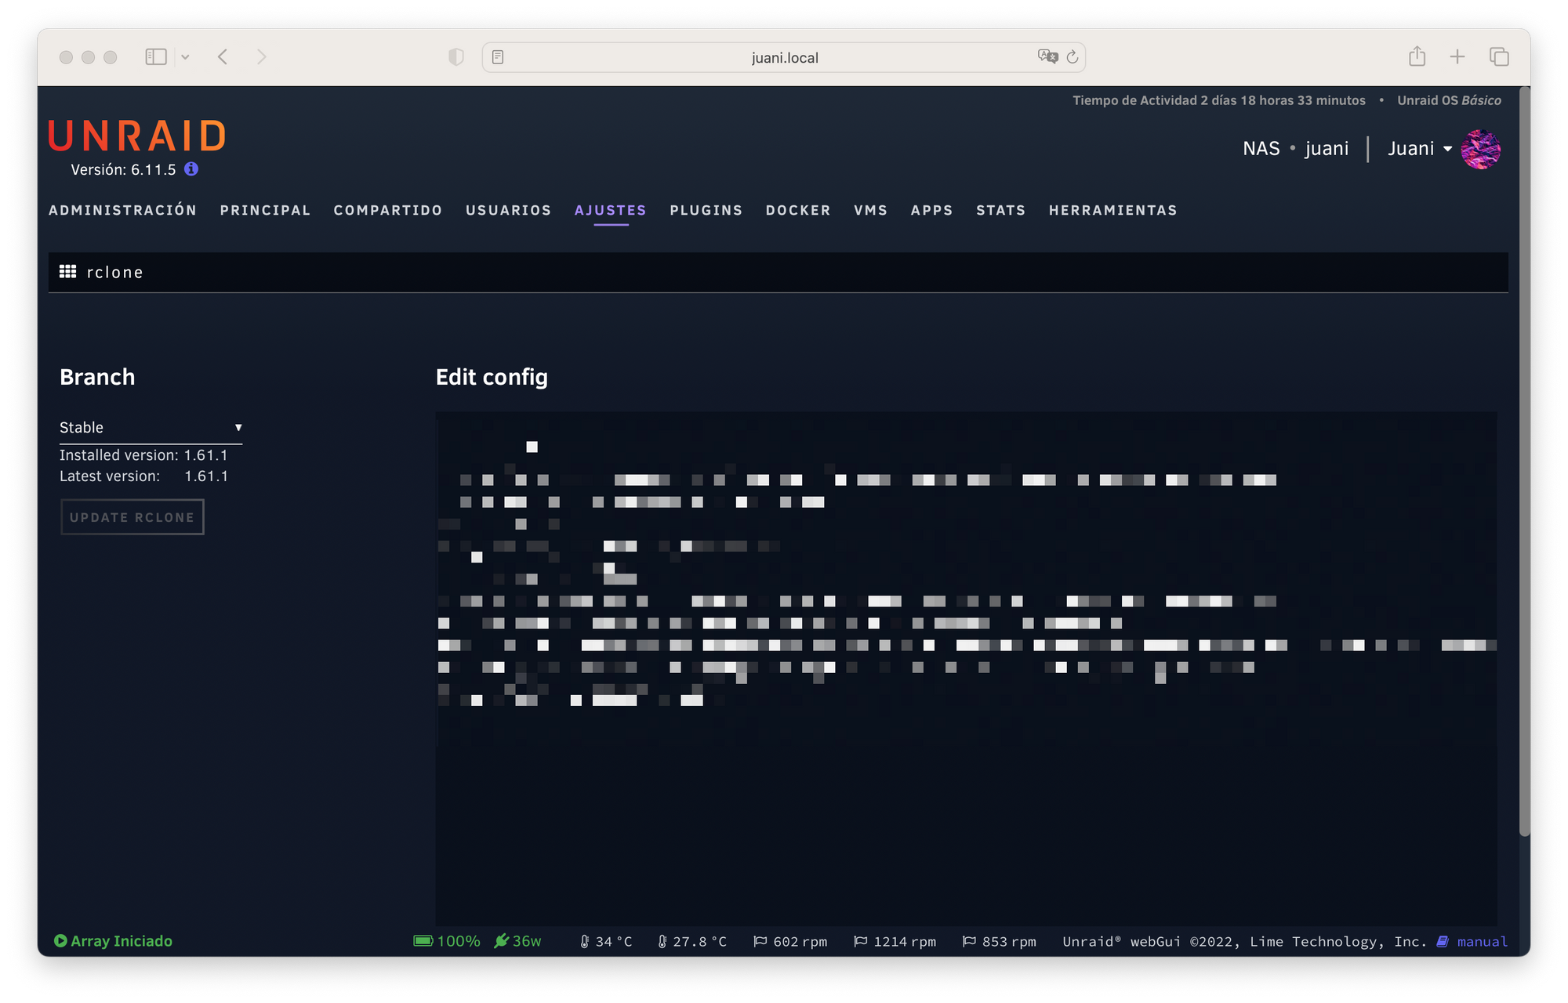This screenshot has height=1003, width=1568.
Task: Open a new Safari tab
Action: (x=1457, y=56)
